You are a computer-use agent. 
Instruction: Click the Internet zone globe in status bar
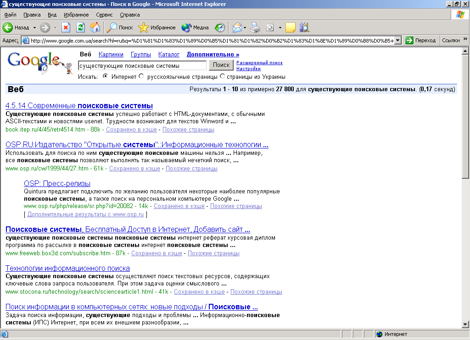click(380, 334)
